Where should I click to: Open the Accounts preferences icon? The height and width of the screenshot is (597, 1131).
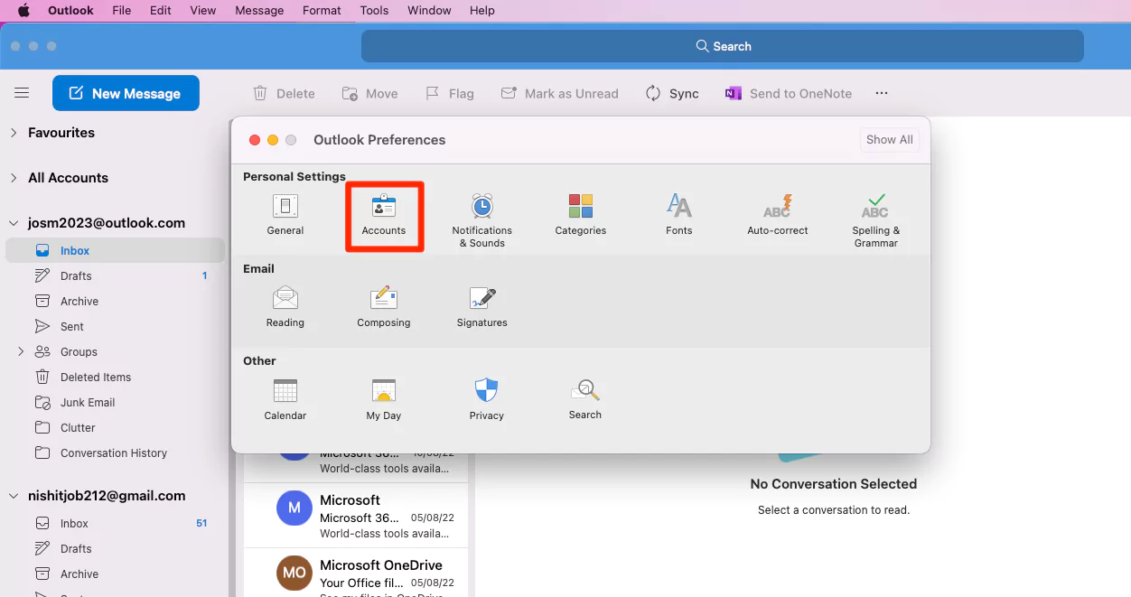tap(384, 215)
